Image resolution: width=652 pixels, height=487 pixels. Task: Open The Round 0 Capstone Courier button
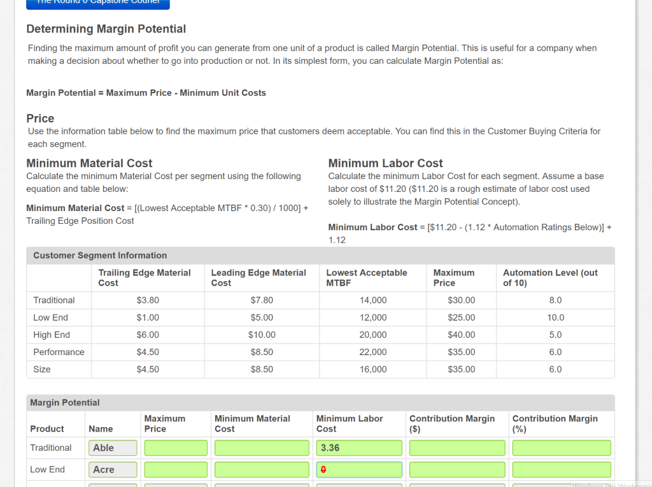click(98, 3)
